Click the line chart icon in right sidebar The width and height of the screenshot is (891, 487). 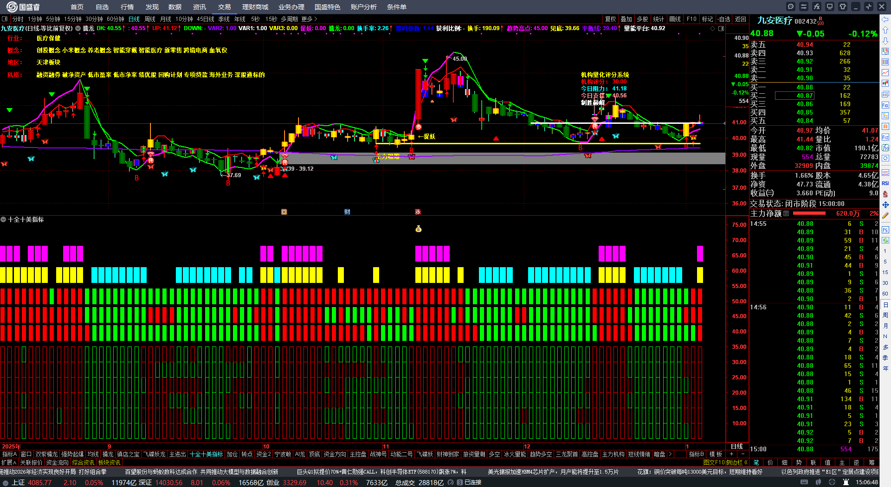885,72
